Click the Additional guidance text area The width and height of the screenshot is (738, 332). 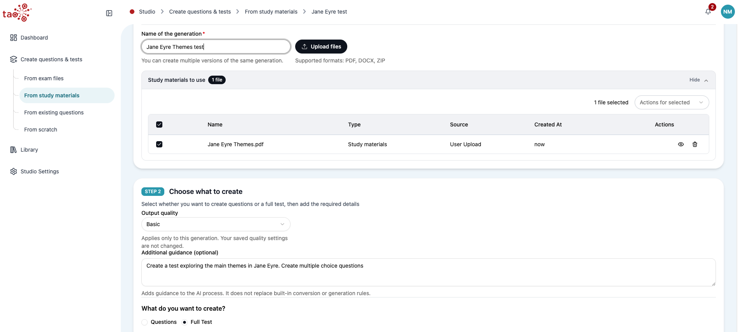point(428,272)
